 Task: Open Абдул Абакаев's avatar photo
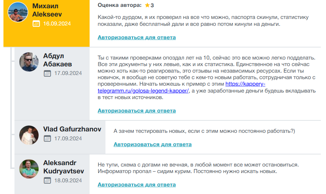(29, 62)
